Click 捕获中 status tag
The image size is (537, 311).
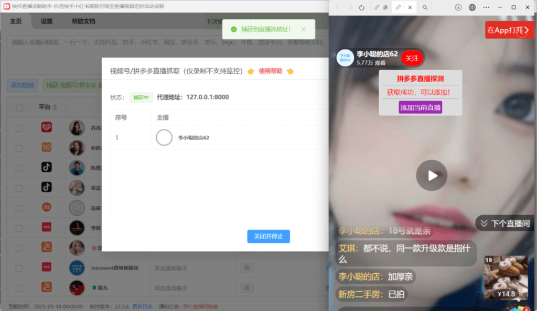click(x=141, y=97)
